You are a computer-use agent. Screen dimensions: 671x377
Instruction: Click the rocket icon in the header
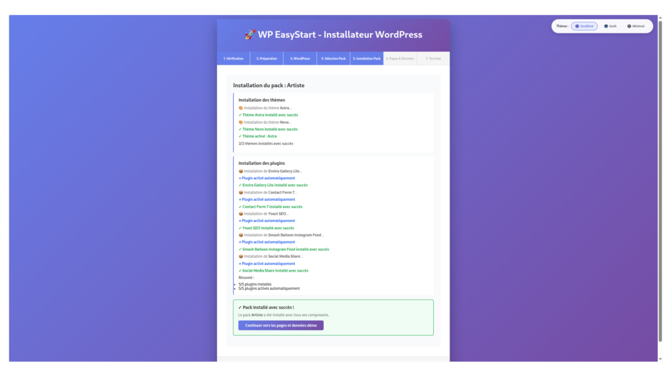tap(250, 35)
